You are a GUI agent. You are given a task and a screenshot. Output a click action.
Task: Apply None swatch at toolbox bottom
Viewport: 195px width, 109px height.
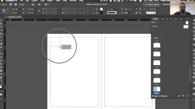coord(1,95)
